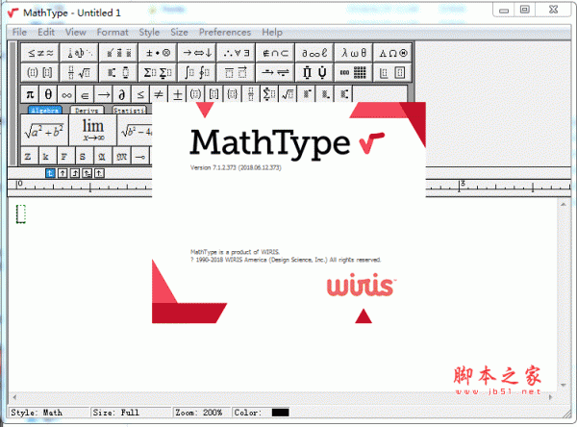The width and height of the screenshot is (577, 427).
Task: Open the File menu
Action: (x=19, y=32)
